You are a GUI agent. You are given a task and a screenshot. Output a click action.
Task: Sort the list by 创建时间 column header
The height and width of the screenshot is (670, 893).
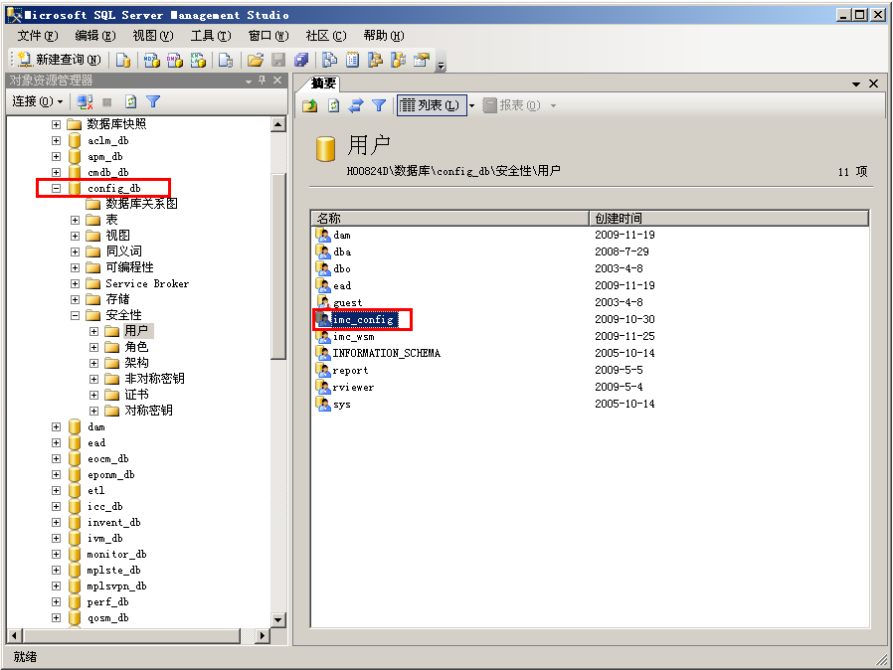729,218
